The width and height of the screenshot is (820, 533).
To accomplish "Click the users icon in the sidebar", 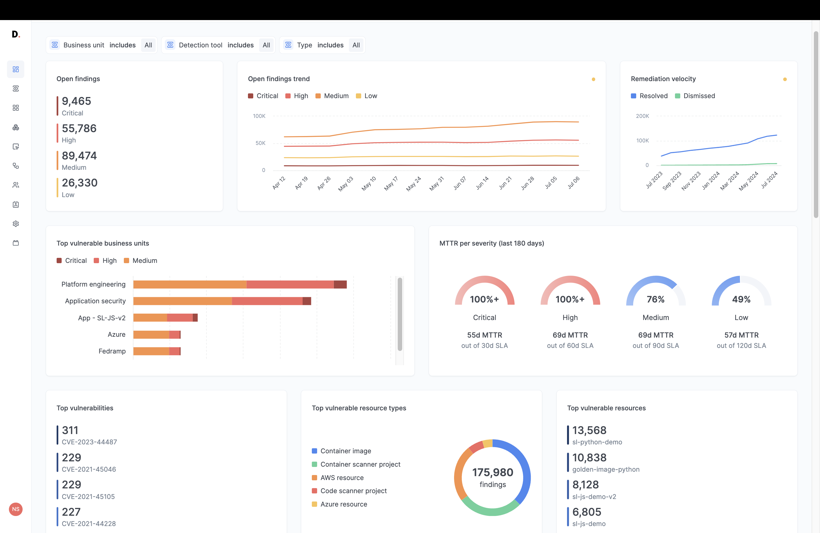I will click(x=16, y=185).
